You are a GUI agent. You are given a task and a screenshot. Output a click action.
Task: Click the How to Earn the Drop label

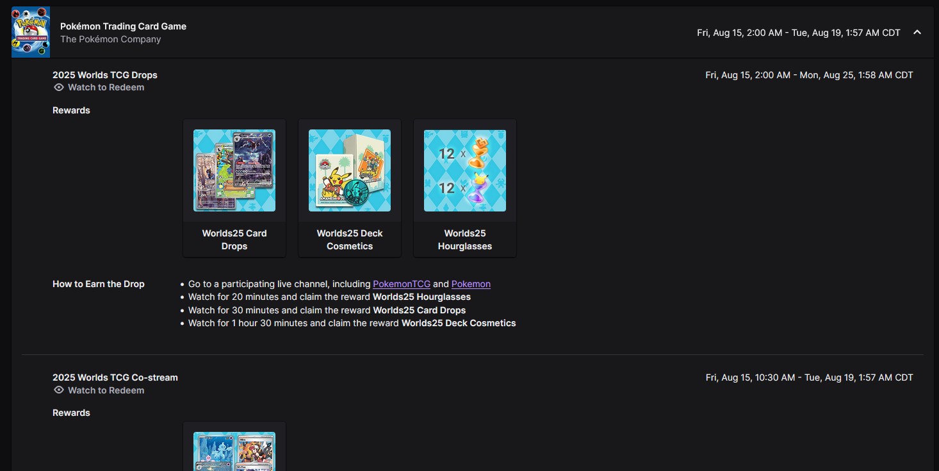pos(99,284)
